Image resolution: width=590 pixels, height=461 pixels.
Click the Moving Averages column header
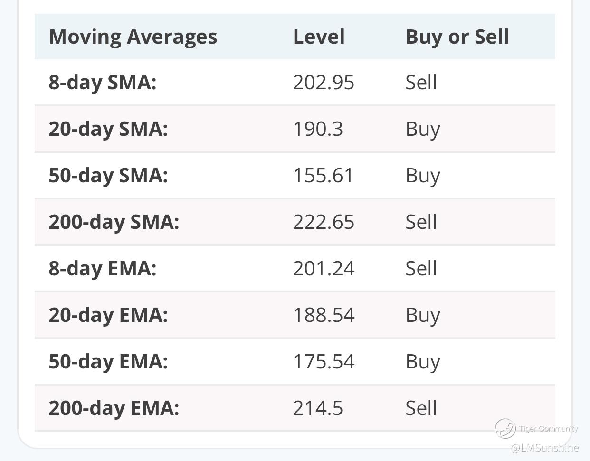[x=133, y=37]
